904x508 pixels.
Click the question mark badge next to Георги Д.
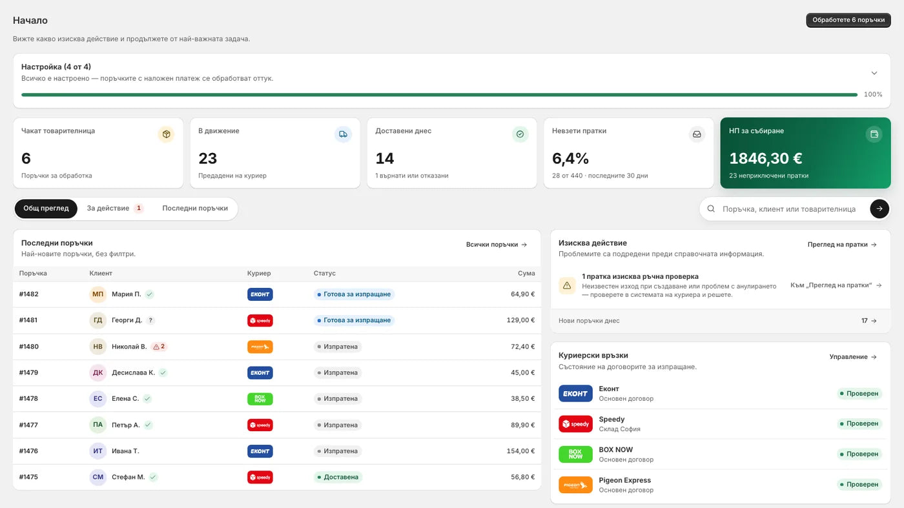[150, 320]
